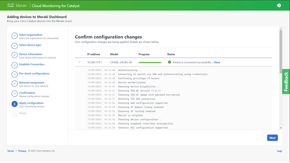The height and width of the screenshot is (163, 290).
Task: Click the Pre-check configurations checkmark icon
Action: point(14,74)
